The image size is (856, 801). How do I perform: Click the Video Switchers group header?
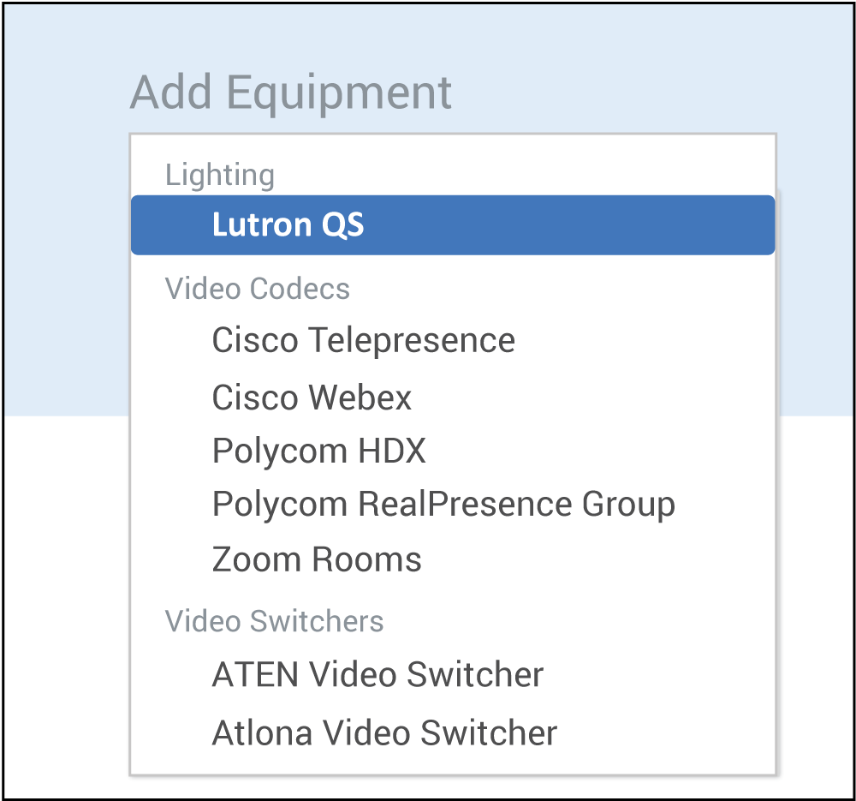(x=274, y=621)
